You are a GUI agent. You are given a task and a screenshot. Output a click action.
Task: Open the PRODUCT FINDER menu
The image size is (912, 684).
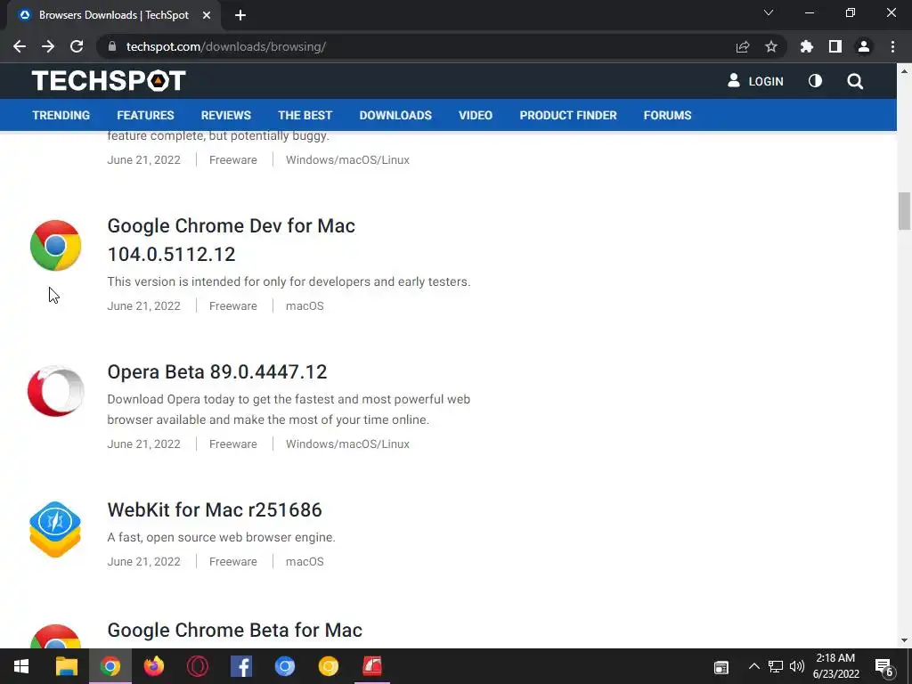(x=568, y=115)
